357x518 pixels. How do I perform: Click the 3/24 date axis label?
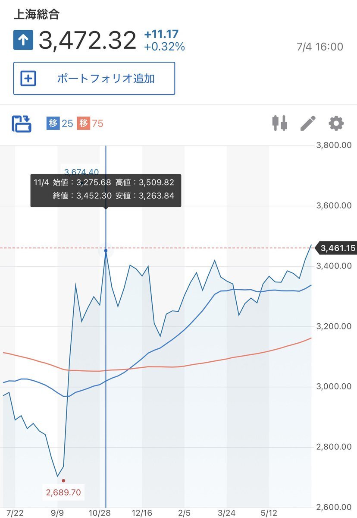coord(227,513)
